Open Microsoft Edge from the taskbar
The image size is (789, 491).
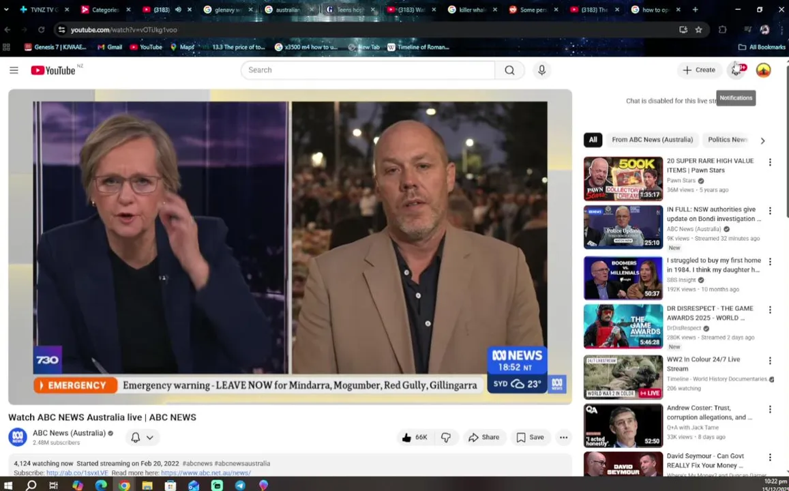pyautogui.click(x=101, y=486)
